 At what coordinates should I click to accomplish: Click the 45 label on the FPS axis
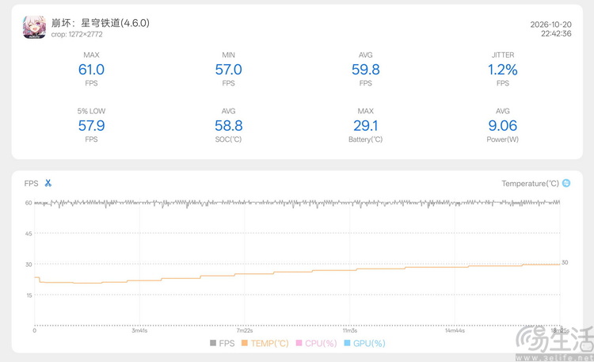[29, 234]
